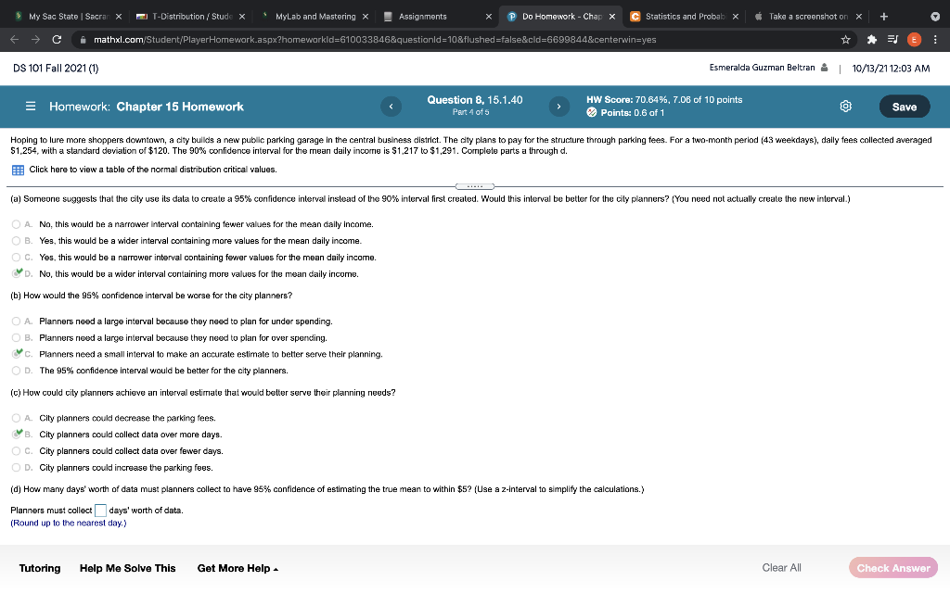The height and width of the screenshot is (593, 950).
Task: Switch to Statistics and Probability tab
Action: tap(684, 17)
